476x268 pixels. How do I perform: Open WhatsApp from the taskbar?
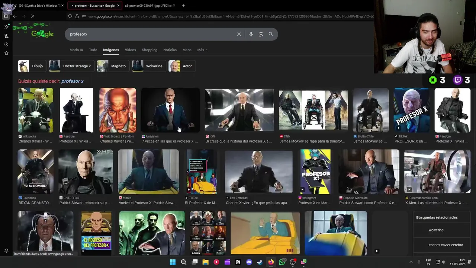click(282, 262)
